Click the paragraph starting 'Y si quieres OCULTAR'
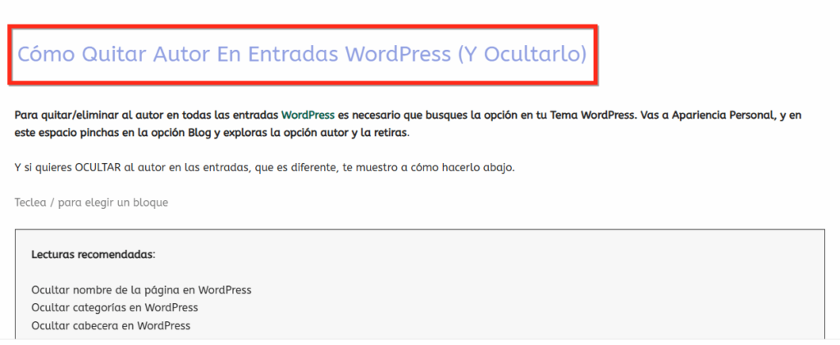The width and height of the screenshot is (840, 345). (x=265, y=167)
